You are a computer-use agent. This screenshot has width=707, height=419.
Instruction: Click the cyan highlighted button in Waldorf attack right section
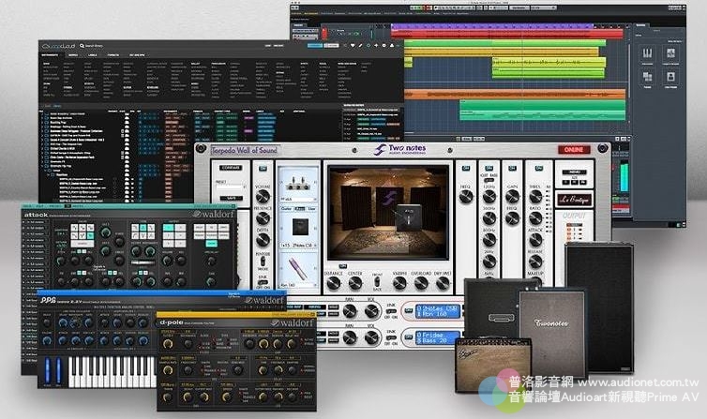[x=211, y=244]
